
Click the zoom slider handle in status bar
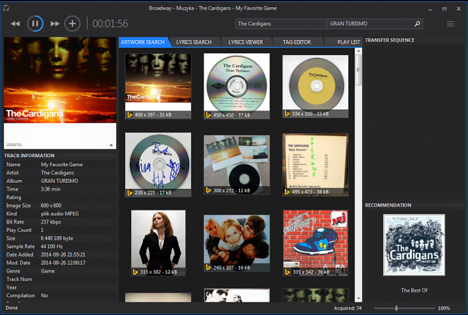point(396,308)
